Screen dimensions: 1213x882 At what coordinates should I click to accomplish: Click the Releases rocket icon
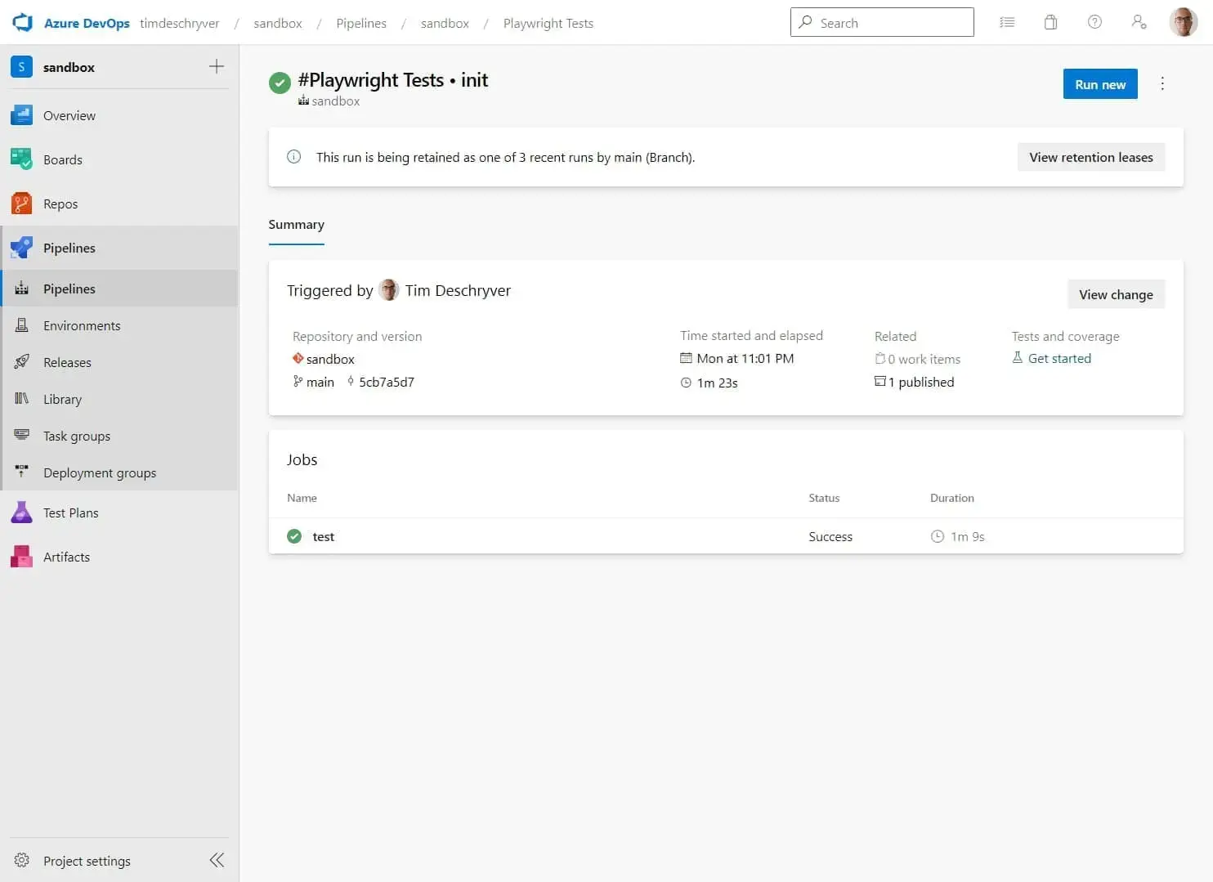[22, 362]
